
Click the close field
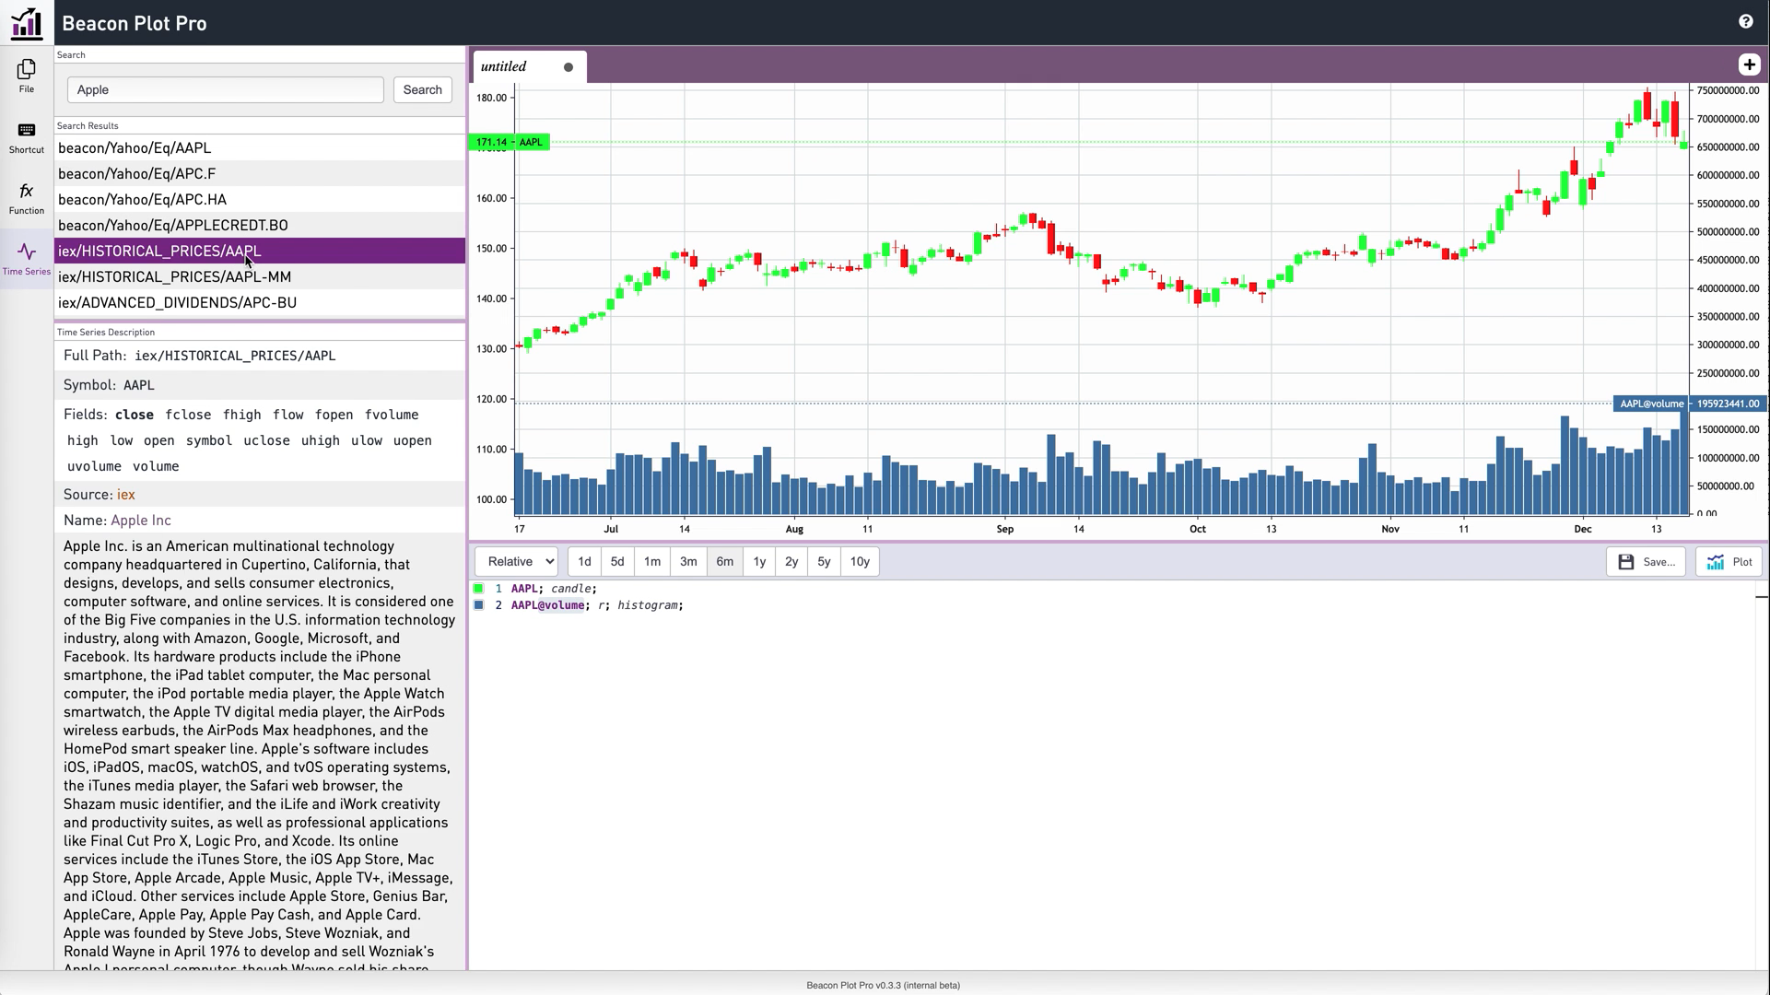(135, 415)
